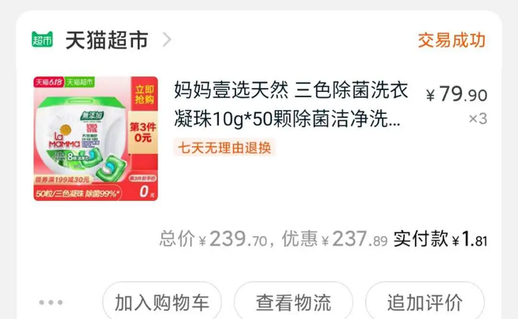Tap the green Tmall supermarket cat logo
Viewport: 518px width, 319px height.
click(42, 40)
